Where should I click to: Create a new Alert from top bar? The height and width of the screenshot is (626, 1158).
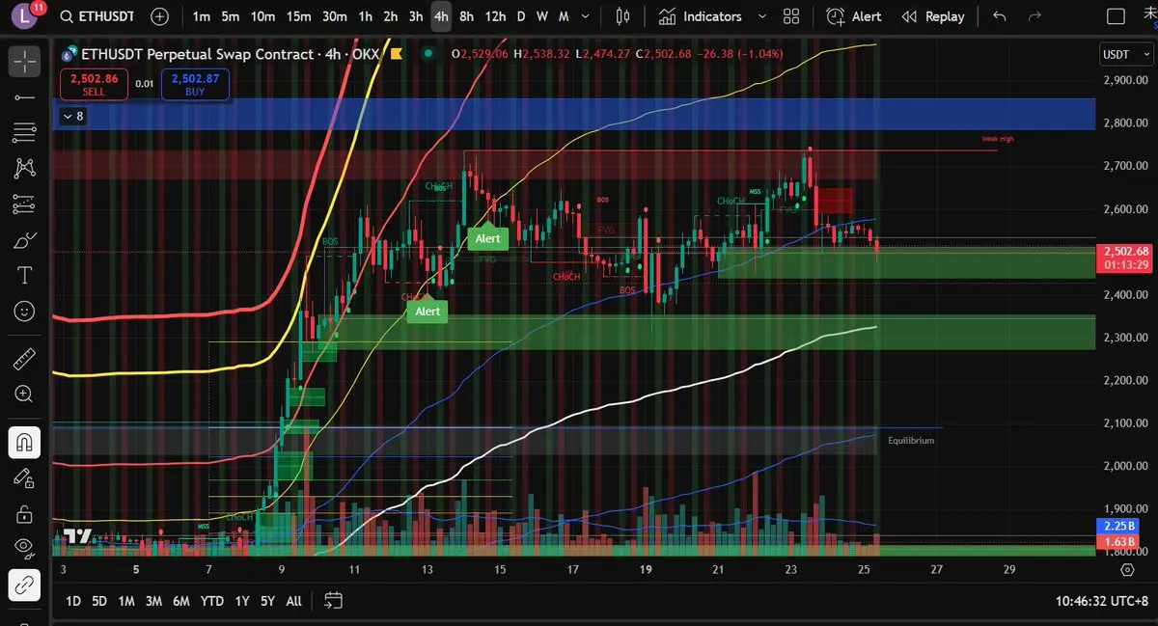pos(855,16)
